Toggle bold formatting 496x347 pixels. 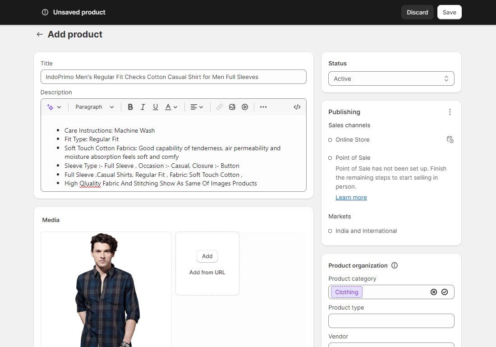coord(130,107)
